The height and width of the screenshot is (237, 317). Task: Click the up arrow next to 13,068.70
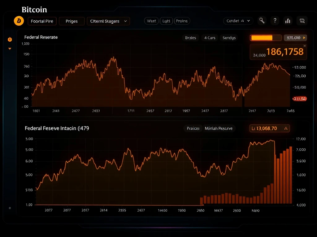pos(286,128)
